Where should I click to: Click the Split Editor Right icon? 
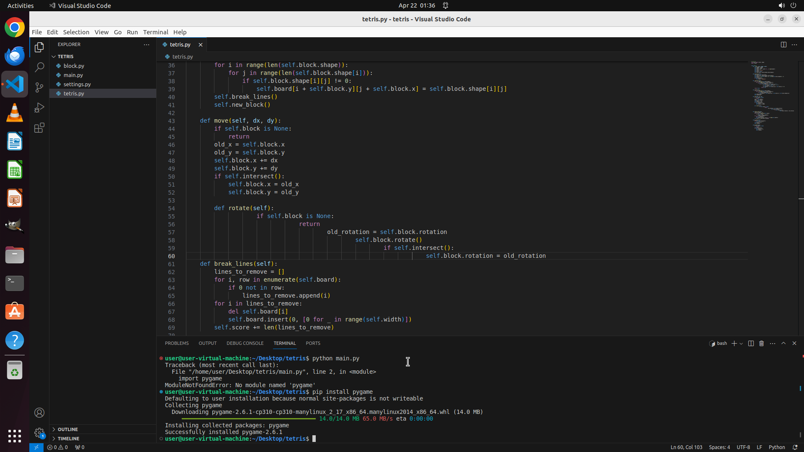tap(783, 44)
